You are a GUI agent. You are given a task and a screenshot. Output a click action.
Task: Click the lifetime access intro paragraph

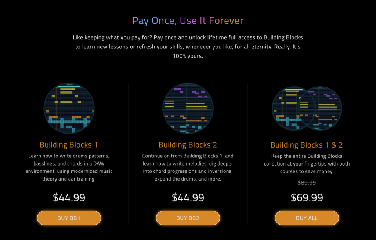click(188, 47)
